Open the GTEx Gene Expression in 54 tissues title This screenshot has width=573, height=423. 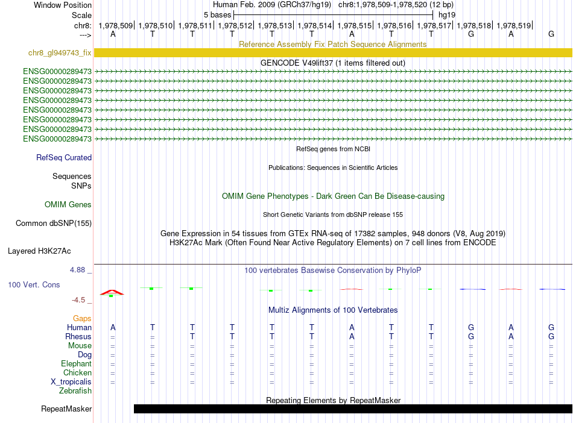[333, 233]
